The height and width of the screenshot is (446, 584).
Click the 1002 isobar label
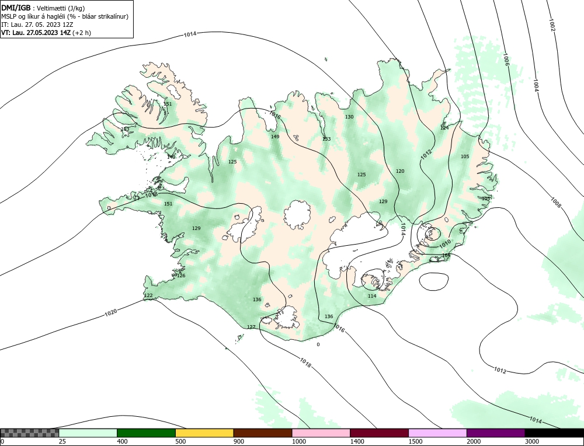pyautogui.click(x=552, y=25)
